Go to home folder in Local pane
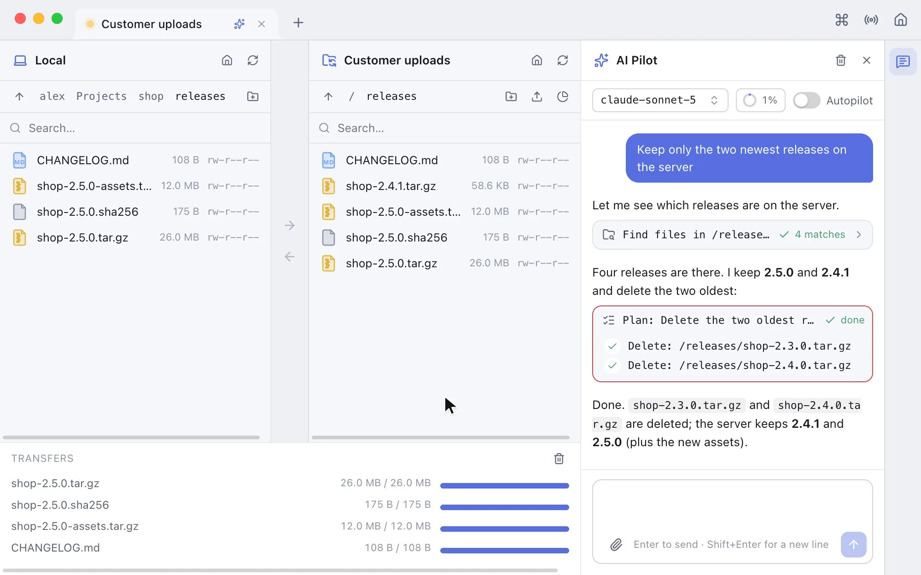Image resolution: width=921 pixels, height=575 pixels. pos(227,60)
